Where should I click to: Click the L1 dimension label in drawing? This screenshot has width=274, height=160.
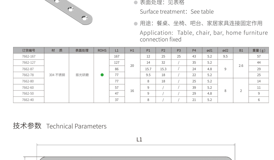(139, 140)
